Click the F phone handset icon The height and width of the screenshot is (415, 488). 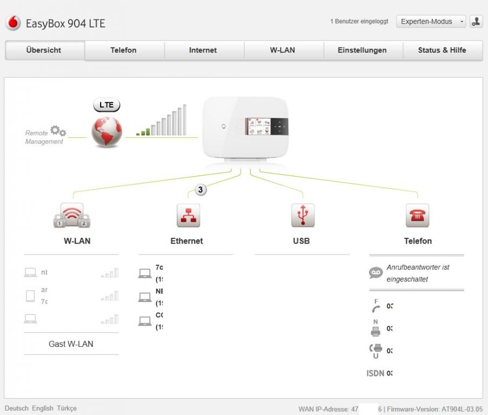[376, 306]
